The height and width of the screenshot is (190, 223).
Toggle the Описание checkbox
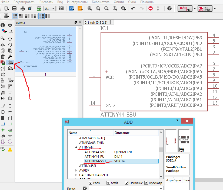pos(127,183)
